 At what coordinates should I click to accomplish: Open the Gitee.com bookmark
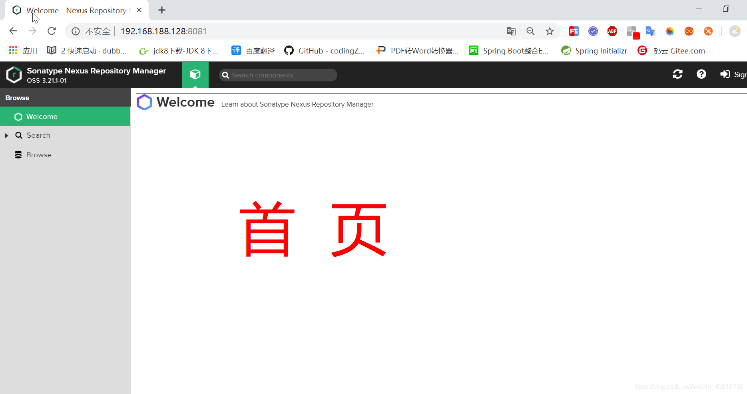pyautogui.click(x=676, y=51)
